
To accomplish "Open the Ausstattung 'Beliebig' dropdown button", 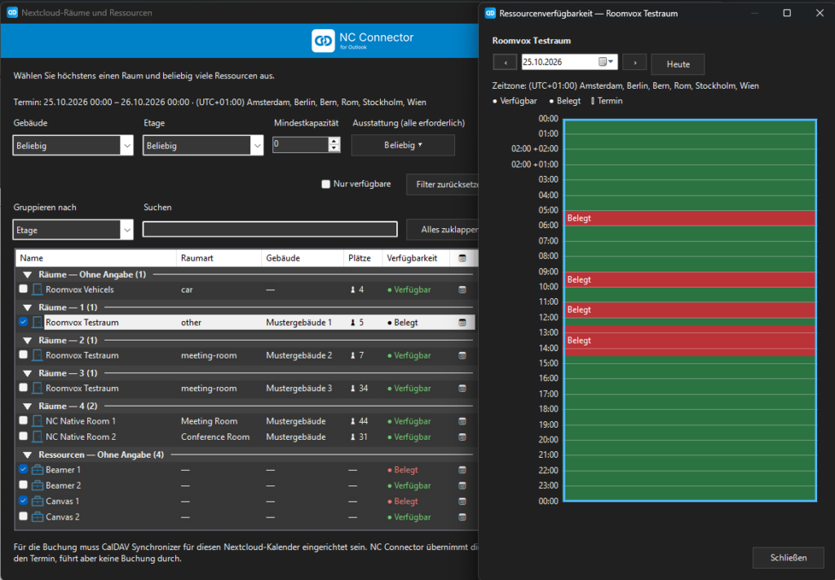I will tap(403, 145).
